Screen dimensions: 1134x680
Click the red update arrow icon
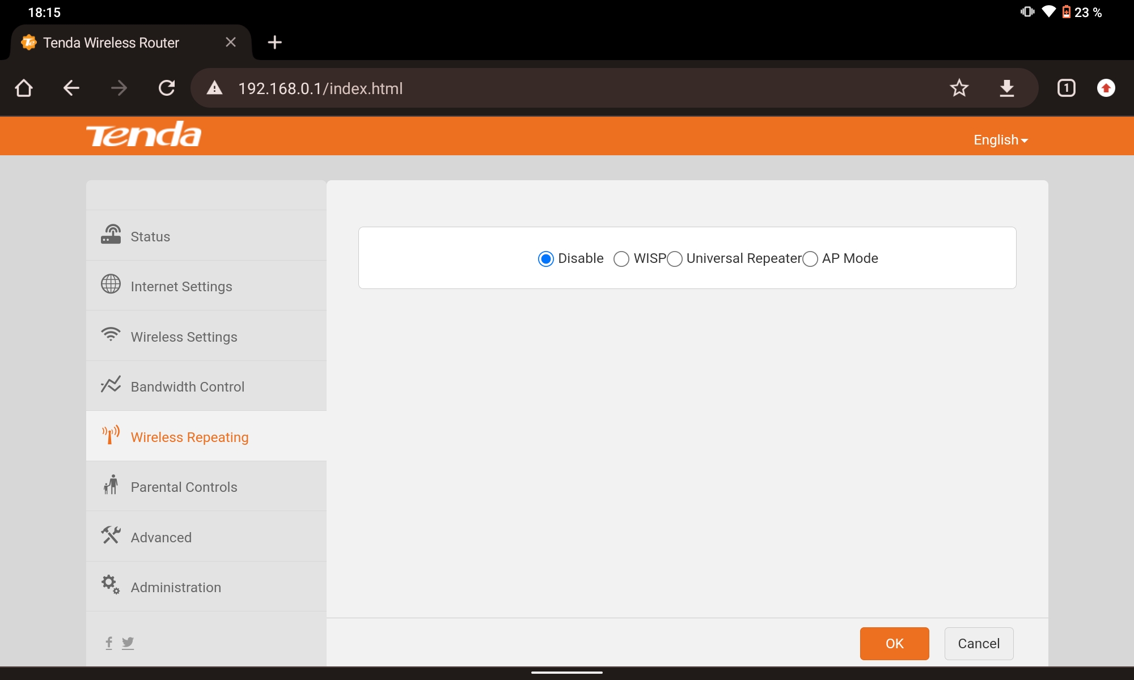[1106, 88]
